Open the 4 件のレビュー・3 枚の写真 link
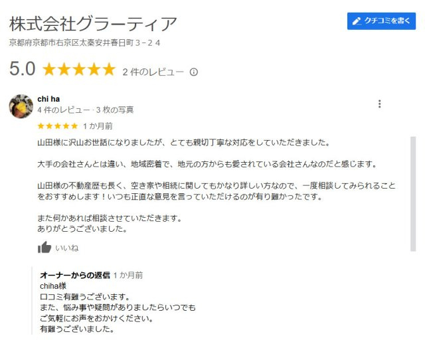This screenshot has height=340, width=425. click(86, 110)
